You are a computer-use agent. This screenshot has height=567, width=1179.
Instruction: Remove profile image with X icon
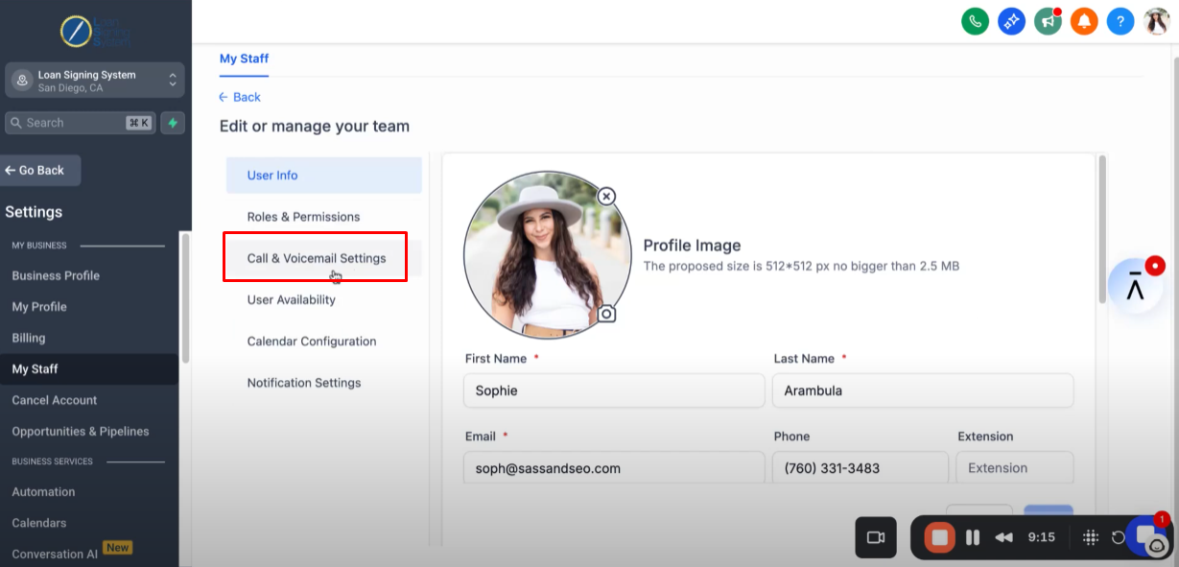[606, 197]
